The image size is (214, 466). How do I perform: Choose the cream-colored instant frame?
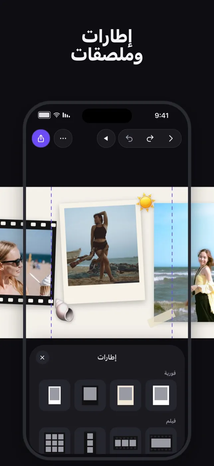(x=126, y=395)
